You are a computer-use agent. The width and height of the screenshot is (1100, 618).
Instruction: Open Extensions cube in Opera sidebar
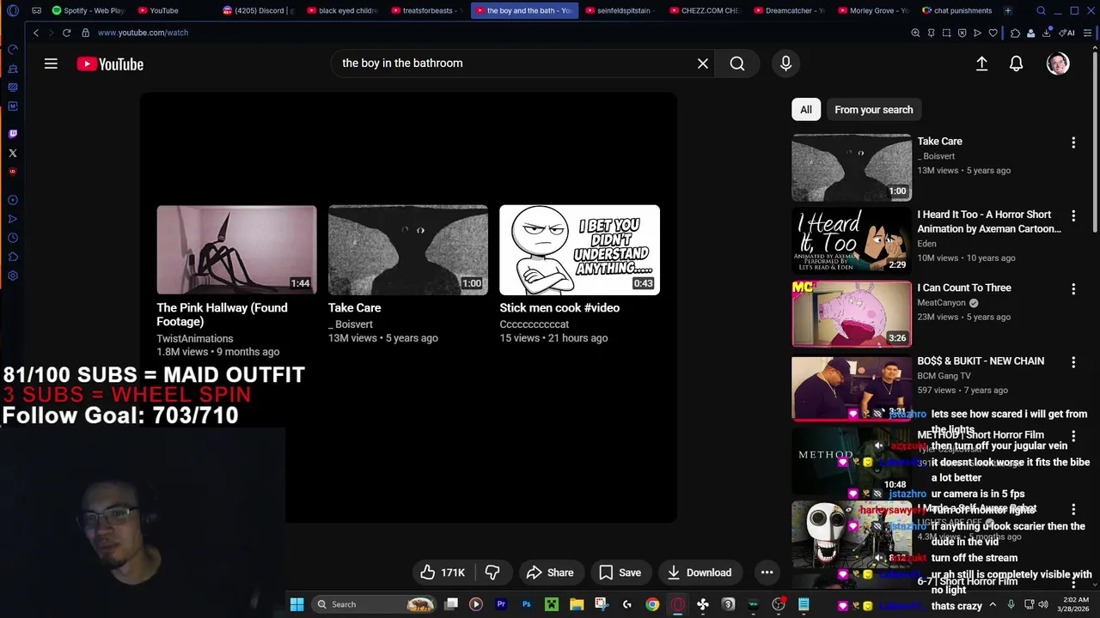(12, 257)
